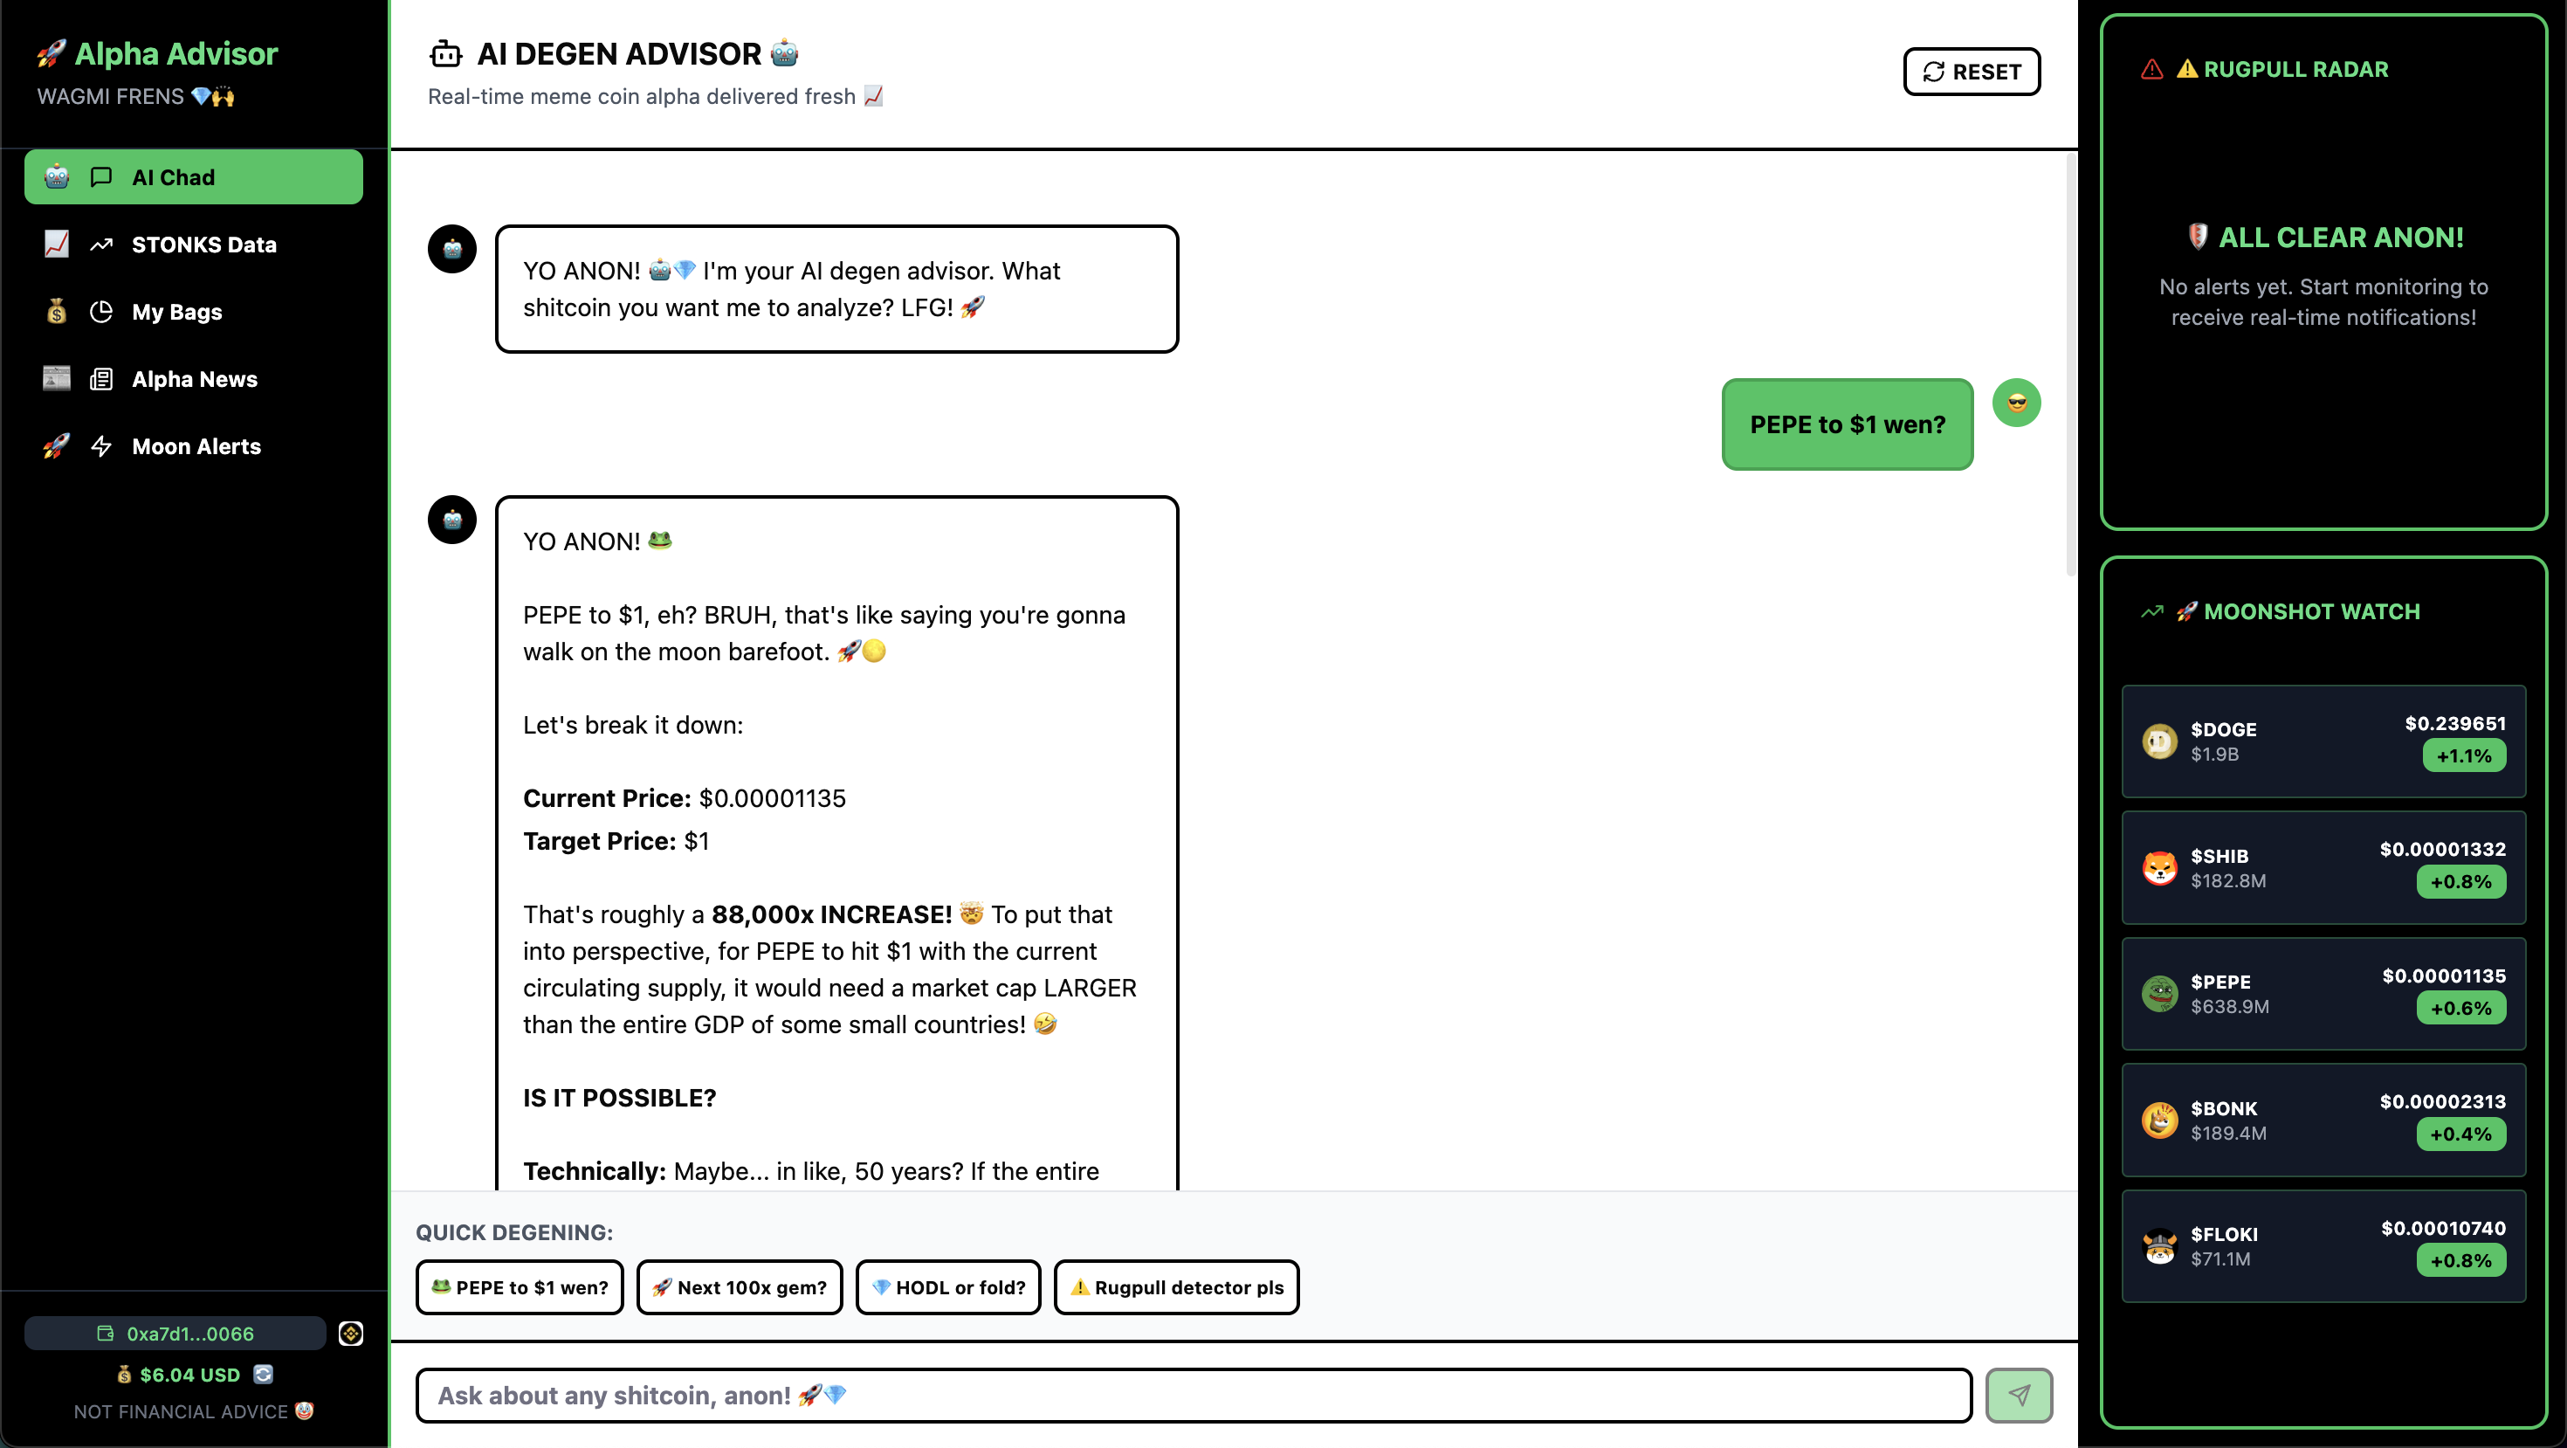The image size is (2567, 1448).
Task: Click the FLOKI coin icon in Moonshot Watch
Action: point(2159,1245)
